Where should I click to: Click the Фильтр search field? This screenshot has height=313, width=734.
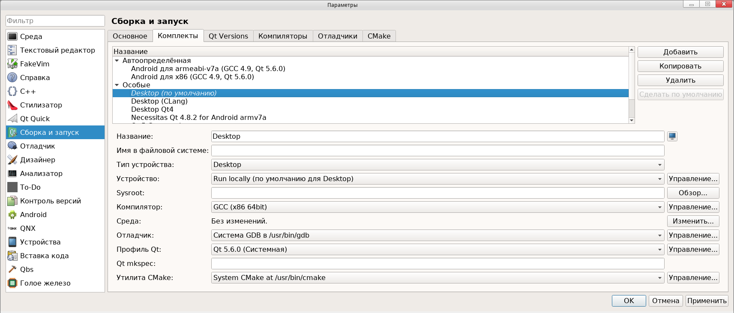pyautogui.click(x=55, y=21)
